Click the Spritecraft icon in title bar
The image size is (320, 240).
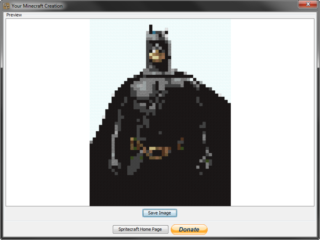click(6, 6)
